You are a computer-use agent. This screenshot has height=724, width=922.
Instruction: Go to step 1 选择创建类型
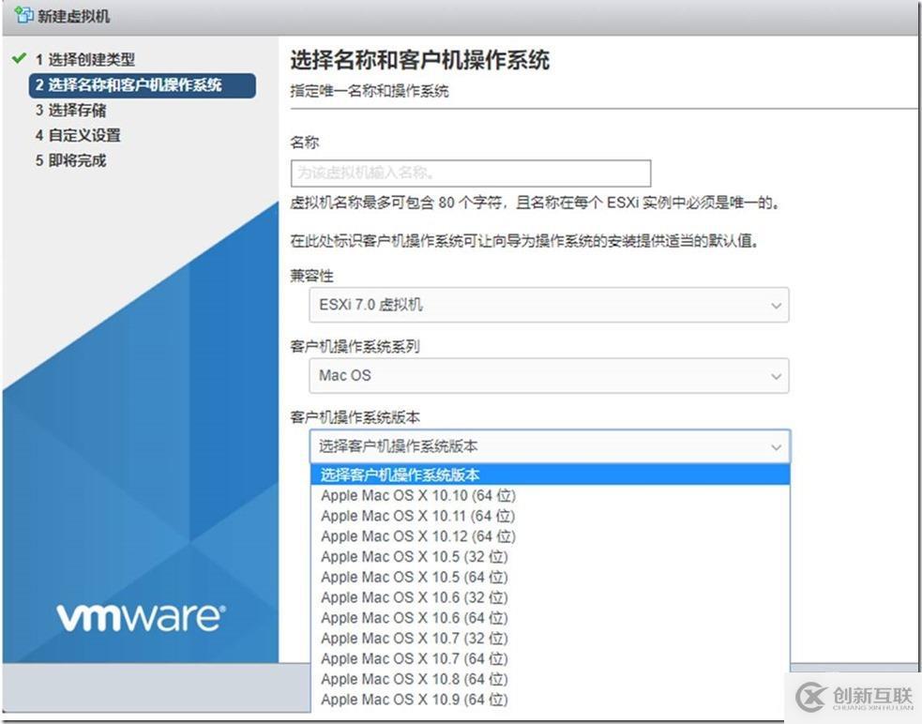coord(85,59)
